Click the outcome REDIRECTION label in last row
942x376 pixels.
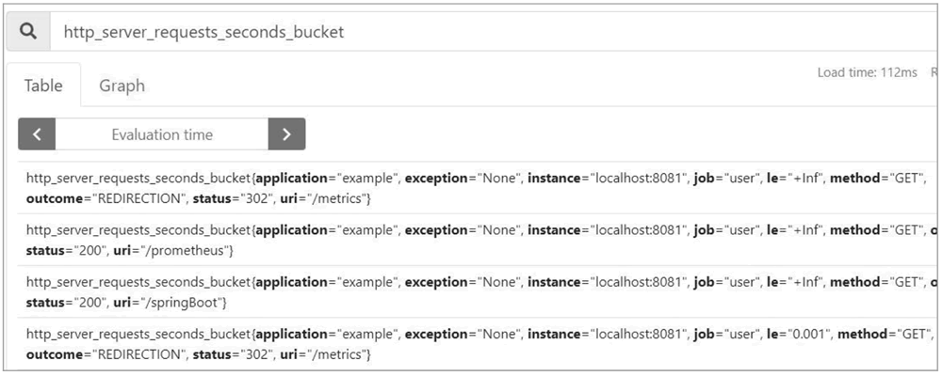pos(104,354)
